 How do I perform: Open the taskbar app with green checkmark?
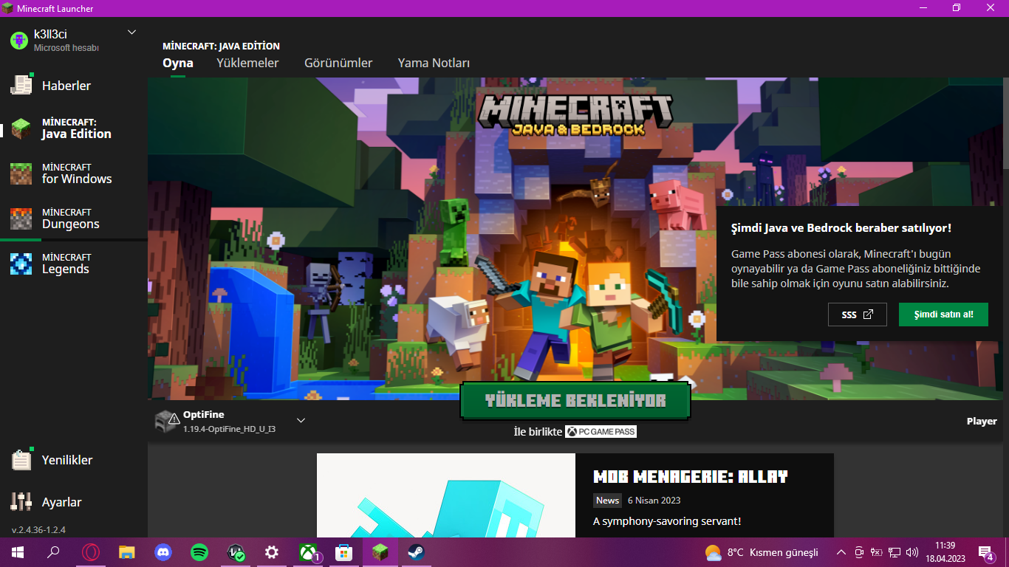(x=236, y=552)
